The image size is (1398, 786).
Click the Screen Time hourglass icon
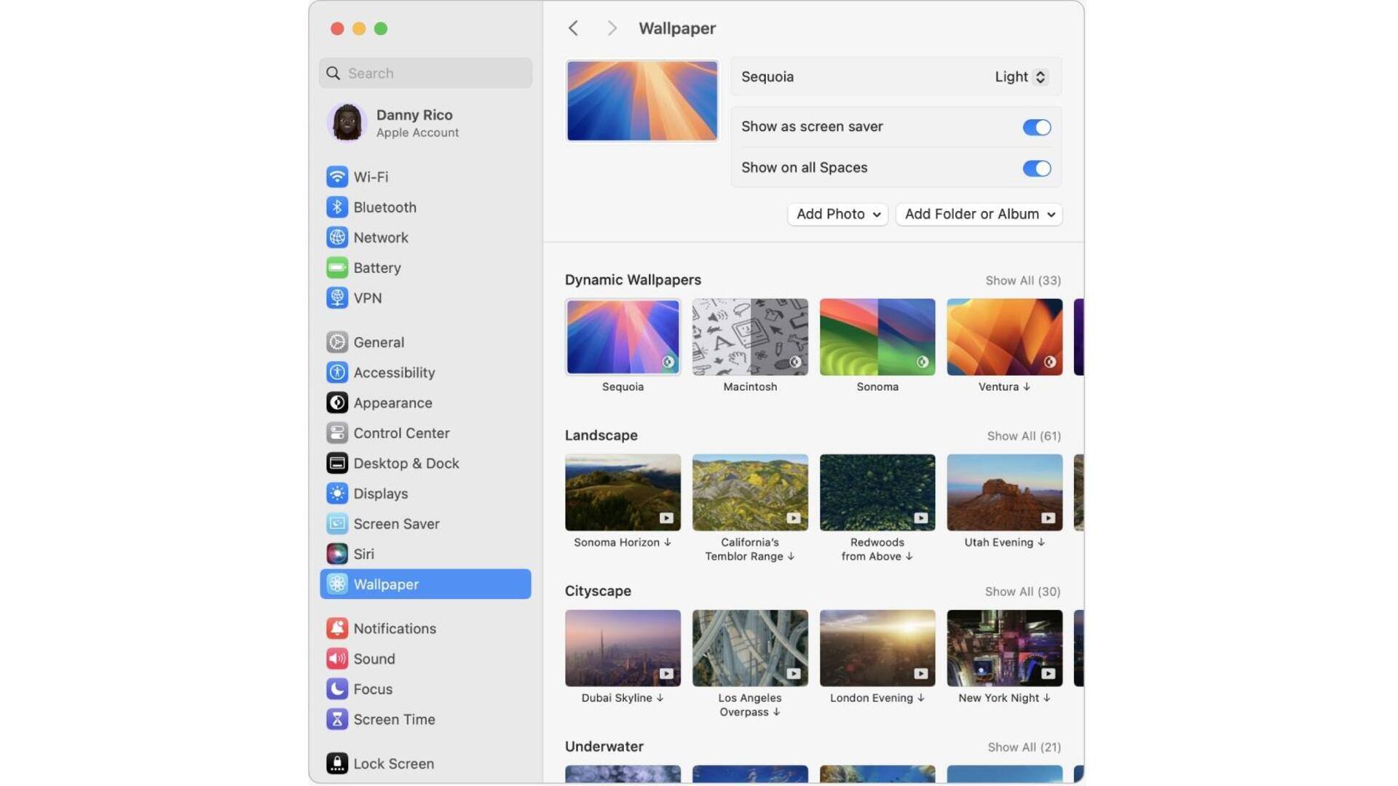[x=336, y=719]
